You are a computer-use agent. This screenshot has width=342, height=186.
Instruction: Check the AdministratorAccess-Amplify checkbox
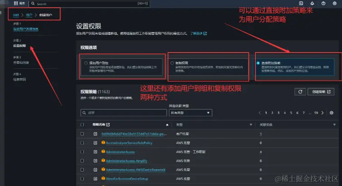[82, 161]
